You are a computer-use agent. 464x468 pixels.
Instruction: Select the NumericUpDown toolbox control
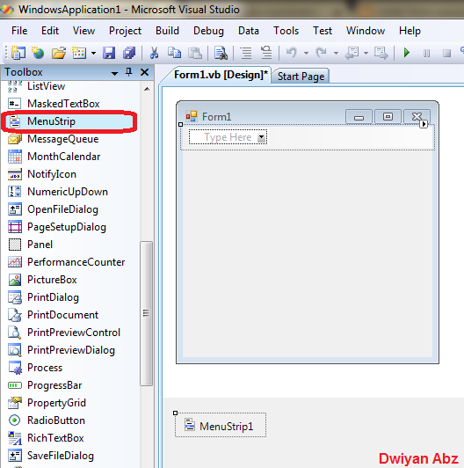point(70,192)
